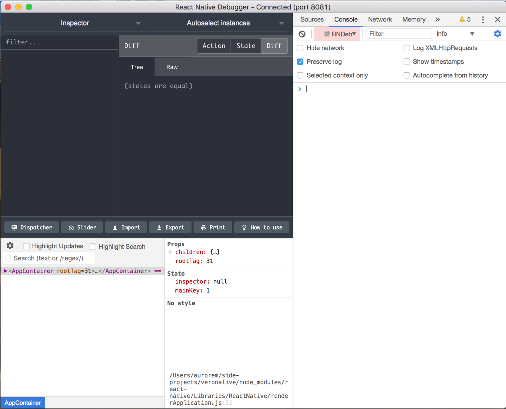Focus the component search field

pyautogui.click(x=49, y=258)
